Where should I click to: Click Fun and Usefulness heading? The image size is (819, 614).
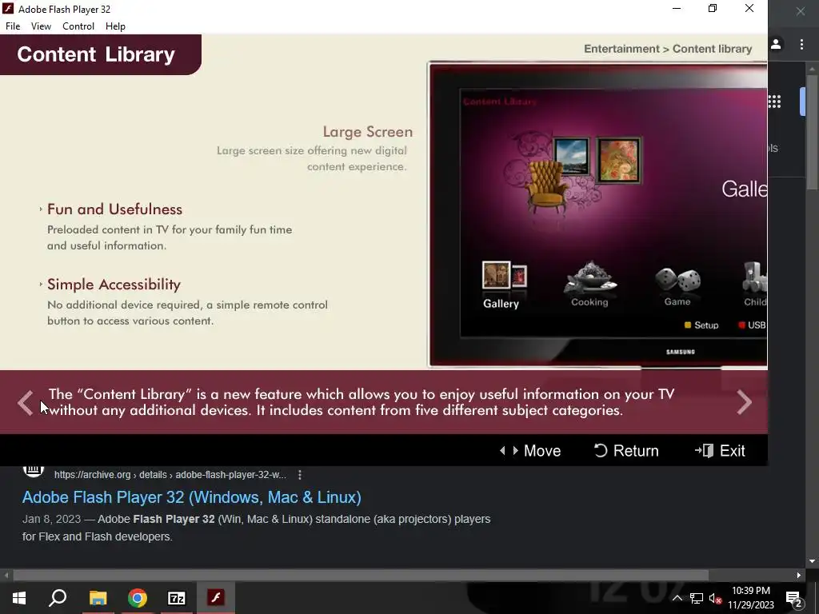[114, 209]
